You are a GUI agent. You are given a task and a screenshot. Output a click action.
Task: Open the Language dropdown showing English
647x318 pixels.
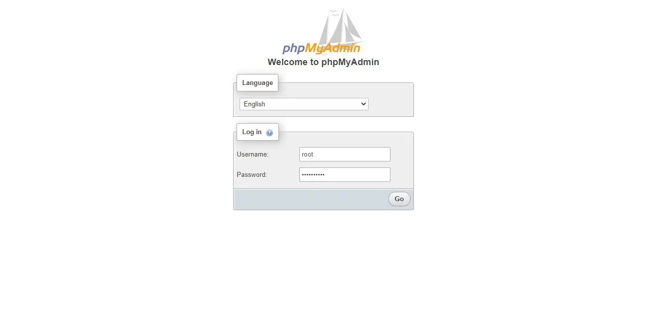tap(304, 104)
